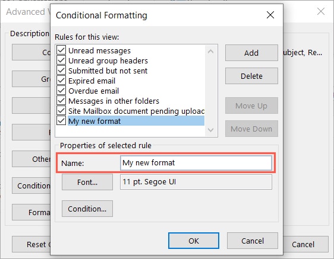Click the rules list scroll up arrow
Screen dimensions: 334x259
[210, 52]
